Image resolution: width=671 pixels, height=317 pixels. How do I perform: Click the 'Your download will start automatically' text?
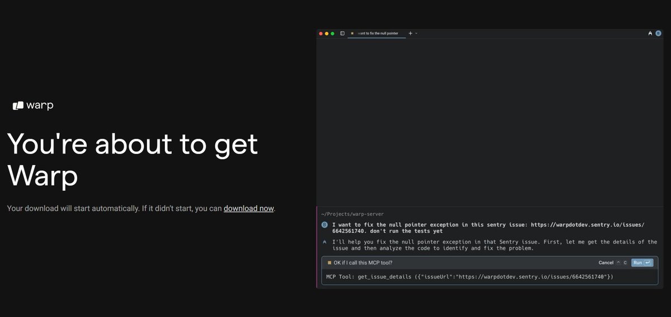click(x=141, y=208)
